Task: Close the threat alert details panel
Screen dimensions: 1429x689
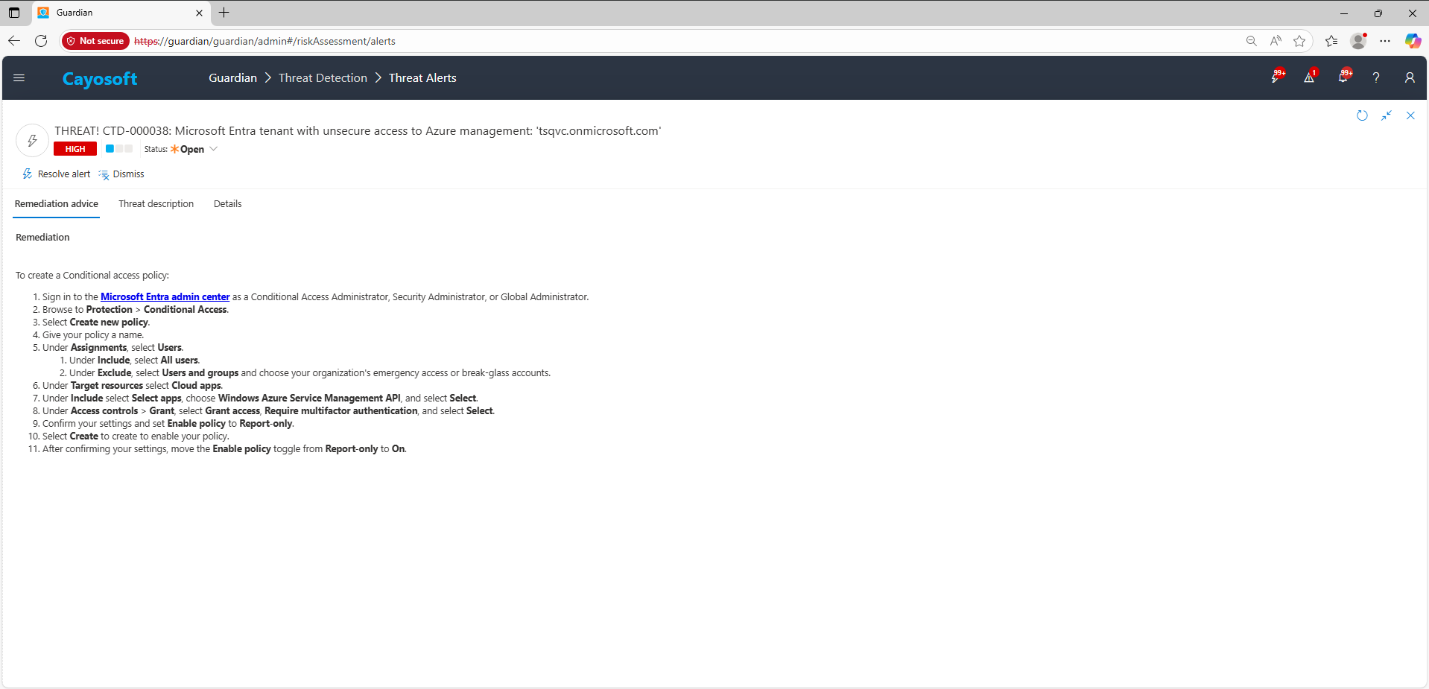Action: click(x=1410, y=115)
